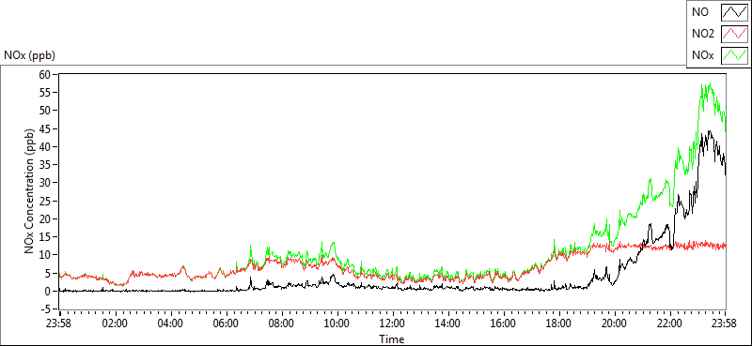Click the 14:00 time axis label
This screenshot has height=346, width=752.
point(448,323)
